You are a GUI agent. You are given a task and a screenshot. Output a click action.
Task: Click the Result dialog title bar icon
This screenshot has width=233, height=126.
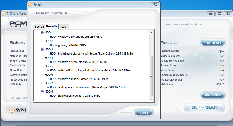point(30,4)
